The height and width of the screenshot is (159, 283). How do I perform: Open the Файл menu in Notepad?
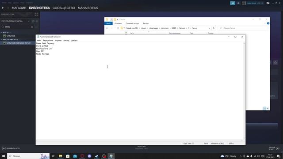click(x=39, y=40)
